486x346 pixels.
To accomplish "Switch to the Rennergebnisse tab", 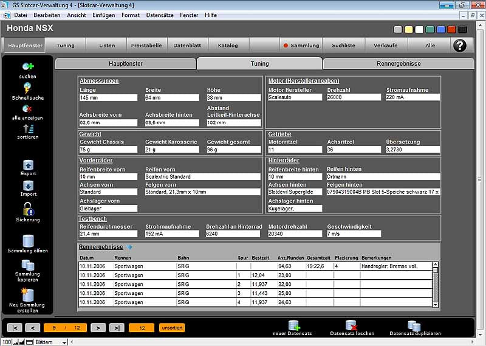I will pos(398,63).
